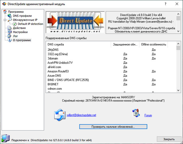
Task: Click the Программа house icon in the tree
Action: coord(5,11)
